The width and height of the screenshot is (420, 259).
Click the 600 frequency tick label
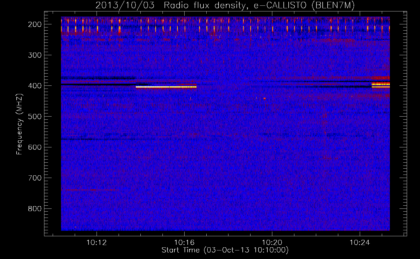[x=35, y=147]
